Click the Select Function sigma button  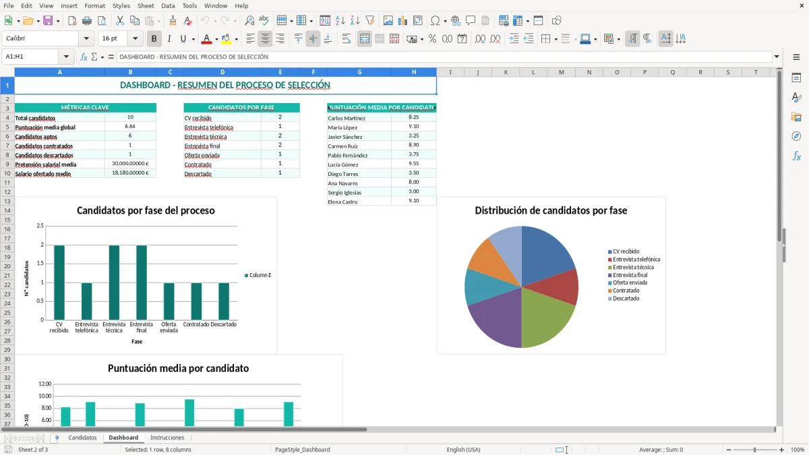click(x=94, y=57)
